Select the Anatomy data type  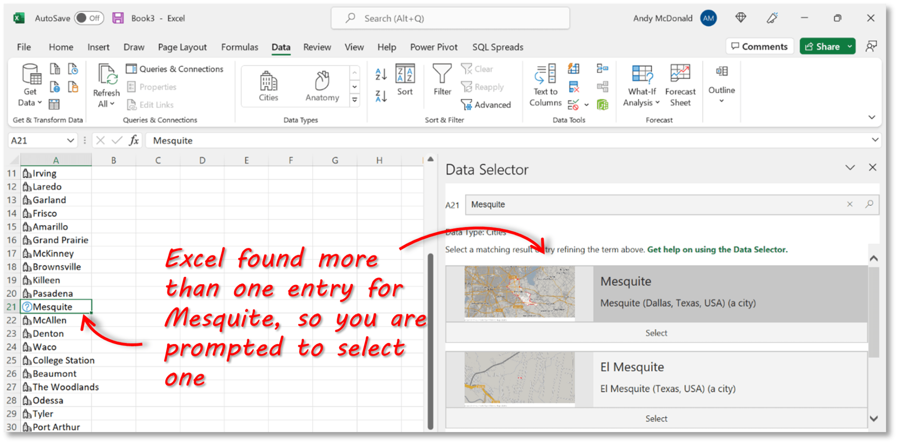click(322, 85)
